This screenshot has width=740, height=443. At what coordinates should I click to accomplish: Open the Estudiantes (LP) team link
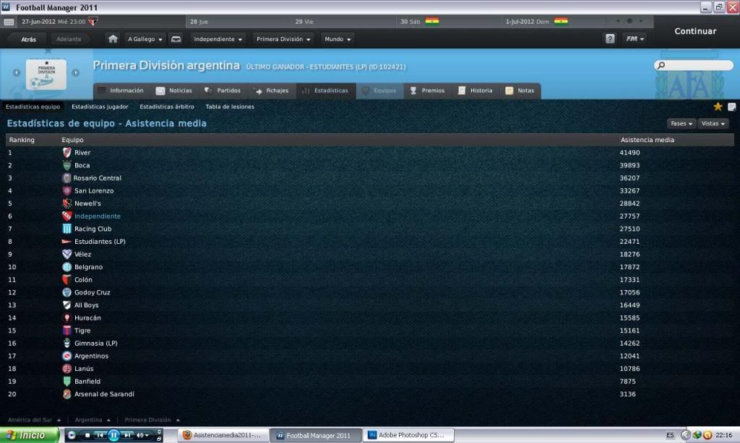(100, 242)
